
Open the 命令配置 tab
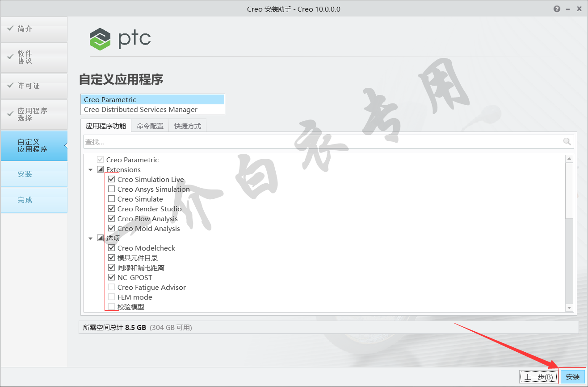150,126
